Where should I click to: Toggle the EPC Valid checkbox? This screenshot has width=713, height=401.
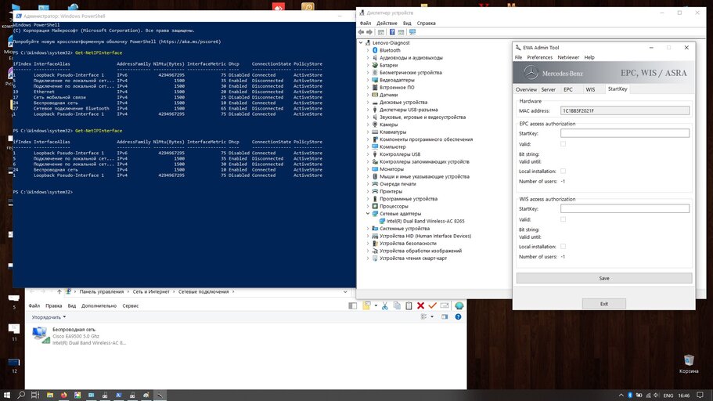[564, 144]
